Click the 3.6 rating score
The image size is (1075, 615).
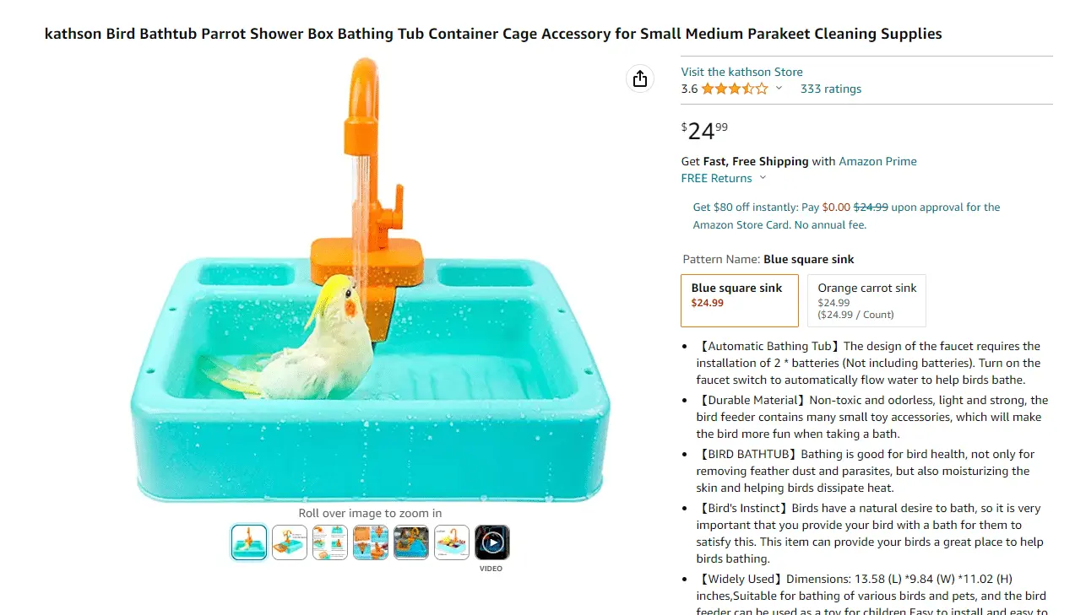point(689,89)
